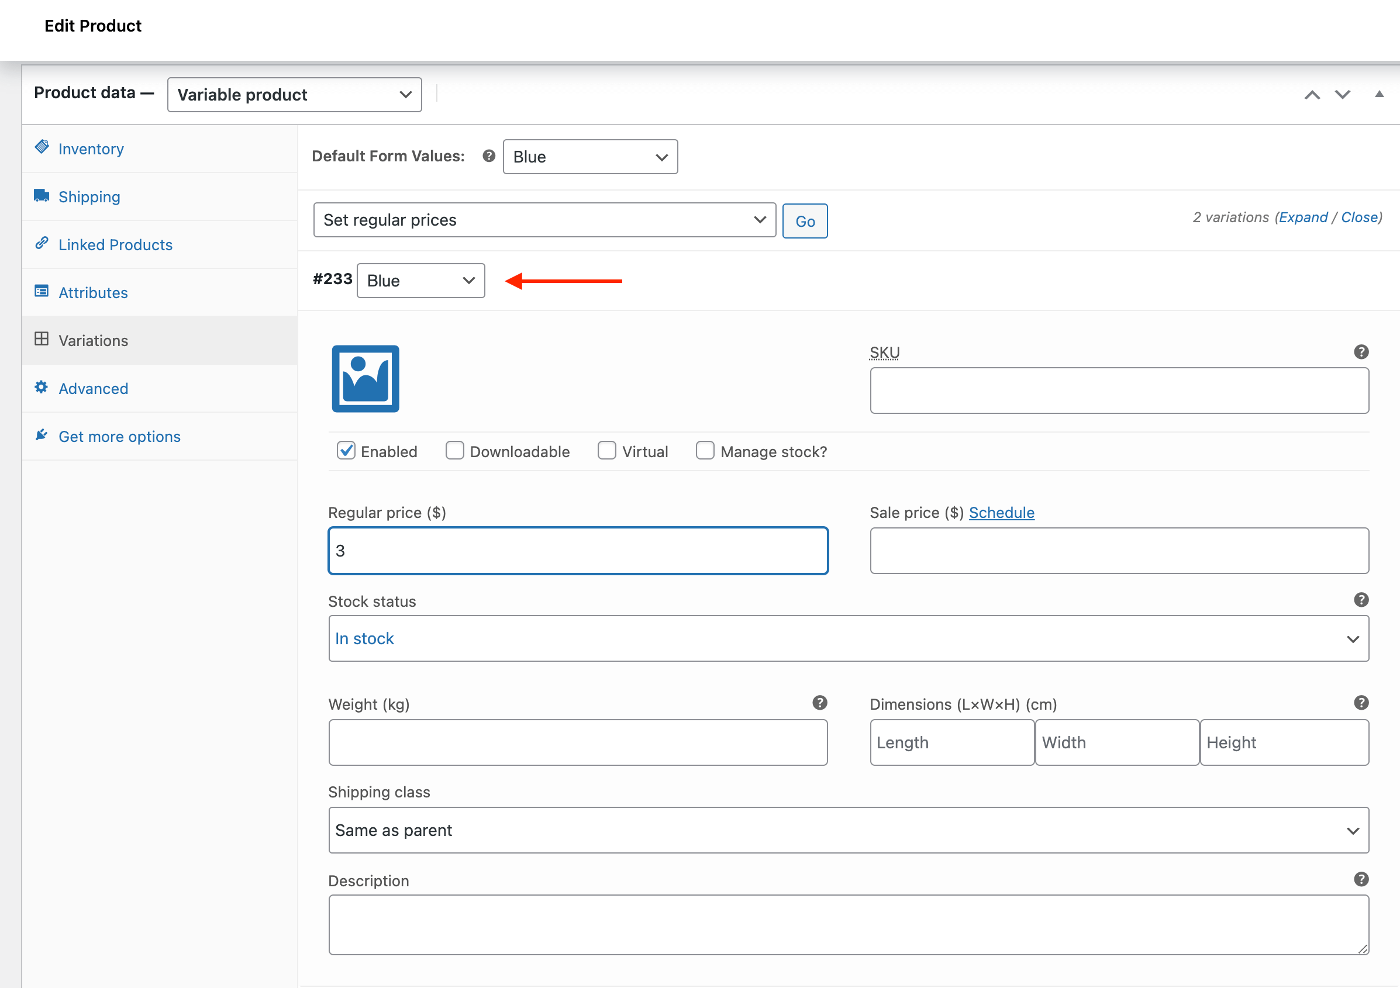Click the Schedule sale price link

click(1001, 513)
